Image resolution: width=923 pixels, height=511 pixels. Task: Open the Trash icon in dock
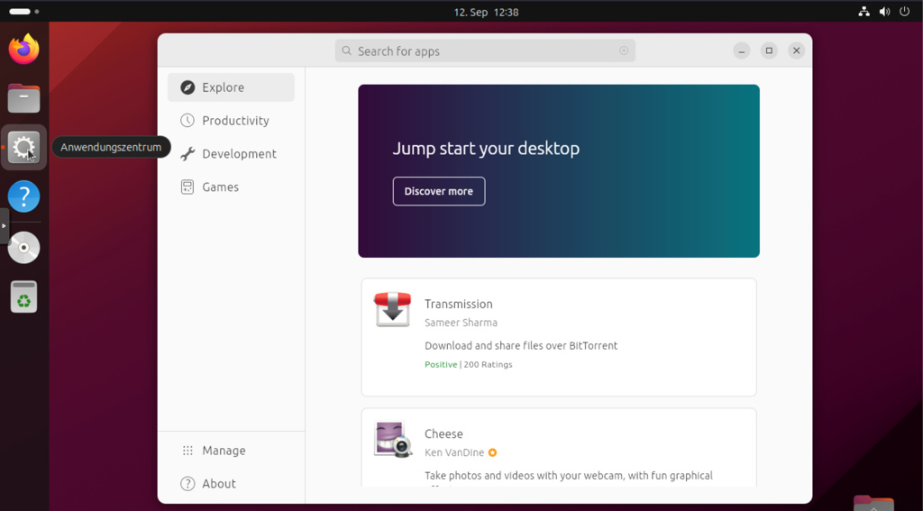pyautogui.click(x=23, y=297)
